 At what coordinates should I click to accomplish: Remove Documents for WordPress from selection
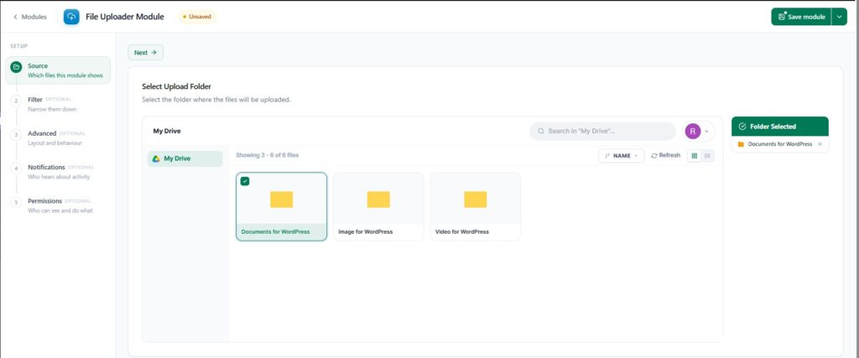click(820, 144)
